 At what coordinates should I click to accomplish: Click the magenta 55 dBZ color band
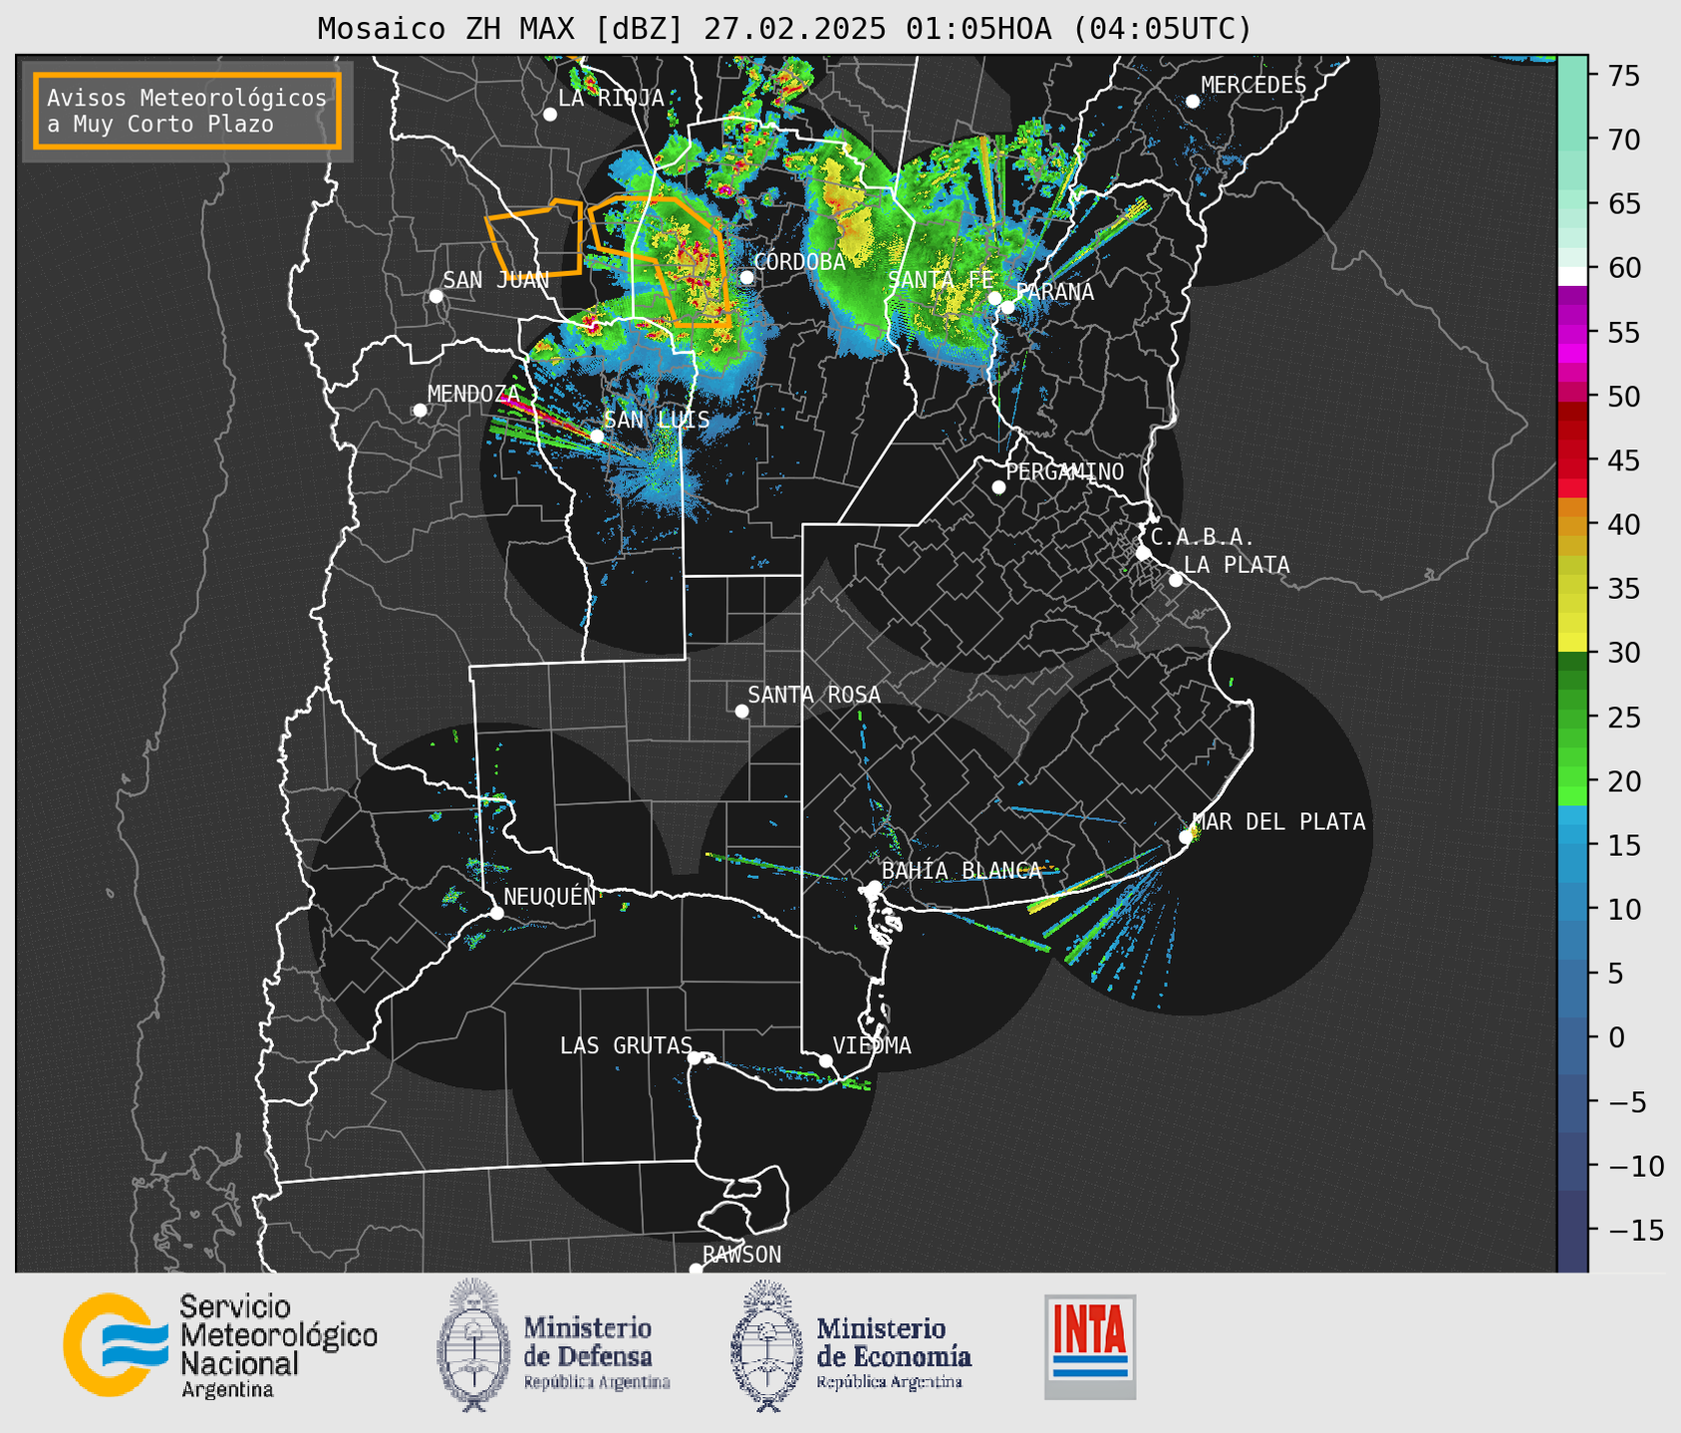pos(1571,334)
